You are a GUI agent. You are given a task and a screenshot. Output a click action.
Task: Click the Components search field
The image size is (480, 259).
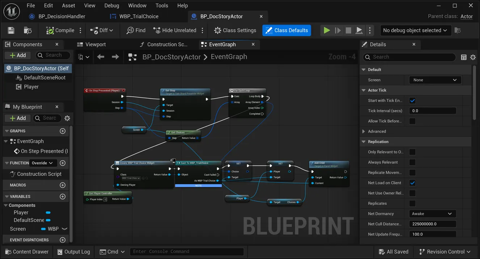click(53, 55)
